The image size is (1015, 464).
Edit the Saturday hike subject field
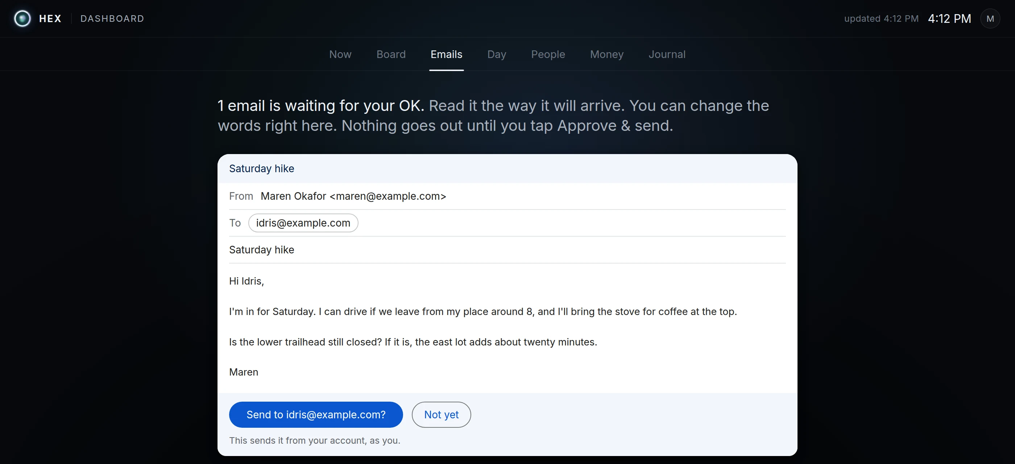(x=507, y=250)
